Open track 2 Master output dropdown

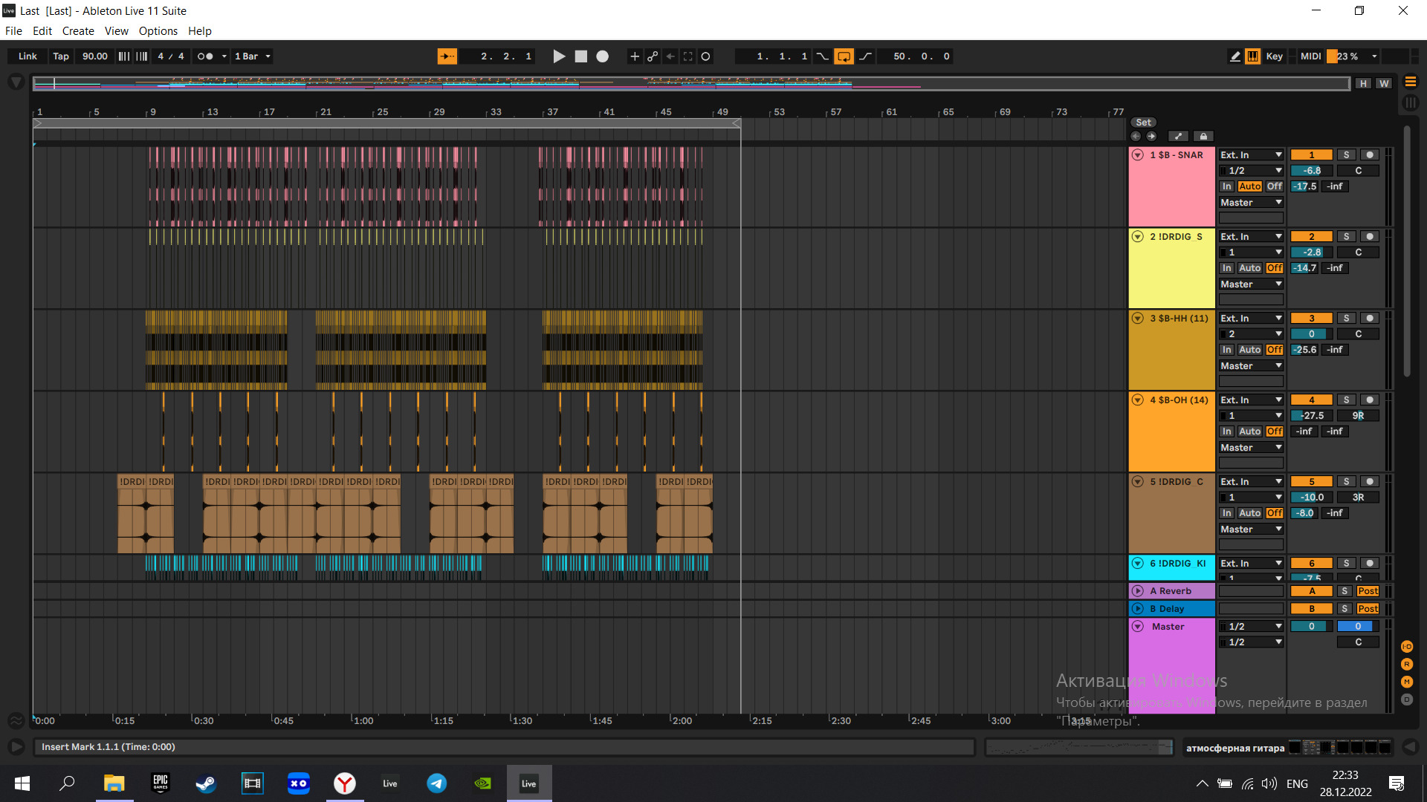coord(1252,284)
